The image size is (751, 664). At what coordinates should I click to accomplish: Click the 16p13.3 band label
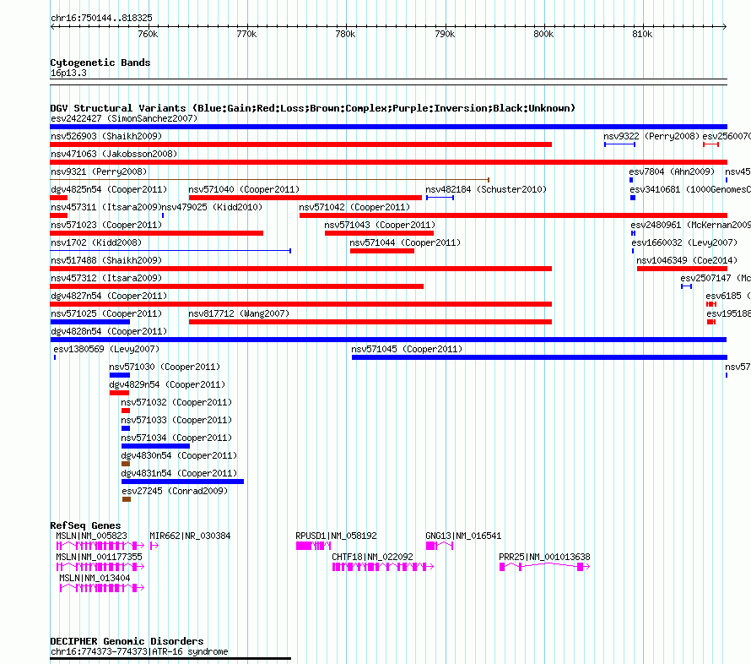[x=68, y=73]
